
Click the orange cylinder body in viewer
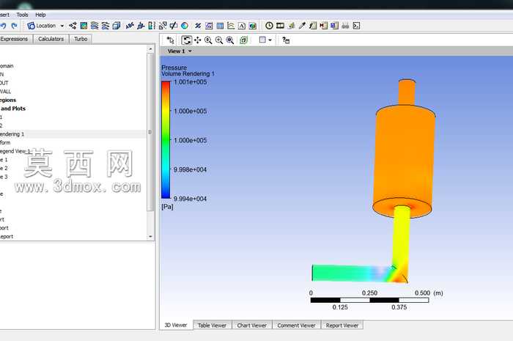pyautogui.click(x=405, y=161)
